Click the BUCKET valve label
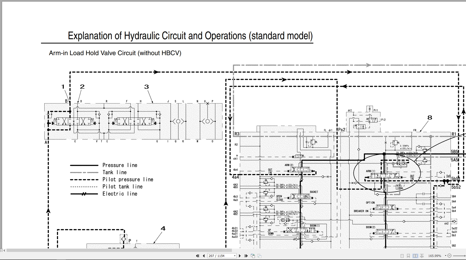 [314, 192]
